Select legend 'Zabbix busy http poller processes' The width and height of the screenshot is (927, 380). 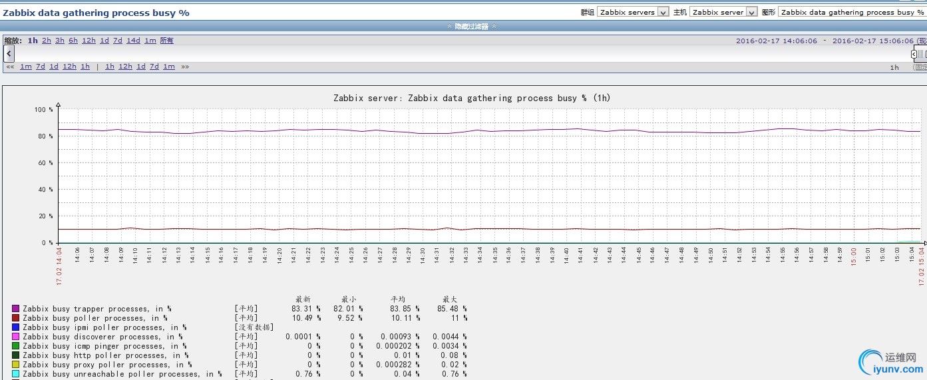coord(104,355)
